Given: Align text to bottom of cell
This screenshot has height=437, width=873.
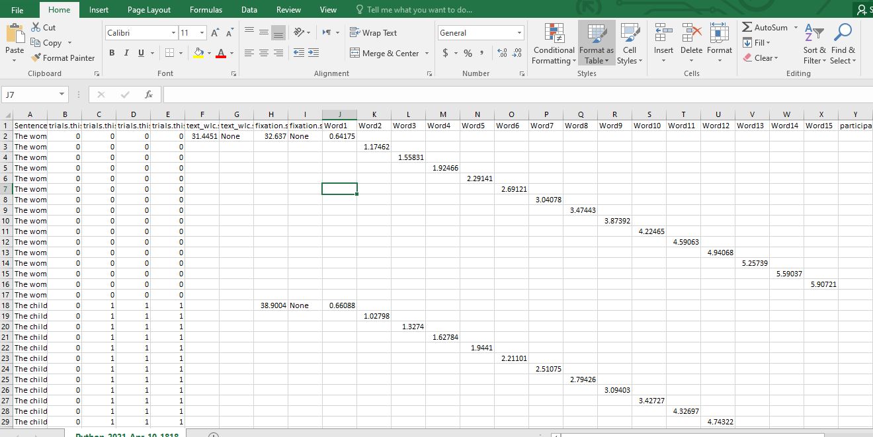Looking at the screenshot, I should pos(278,32).
